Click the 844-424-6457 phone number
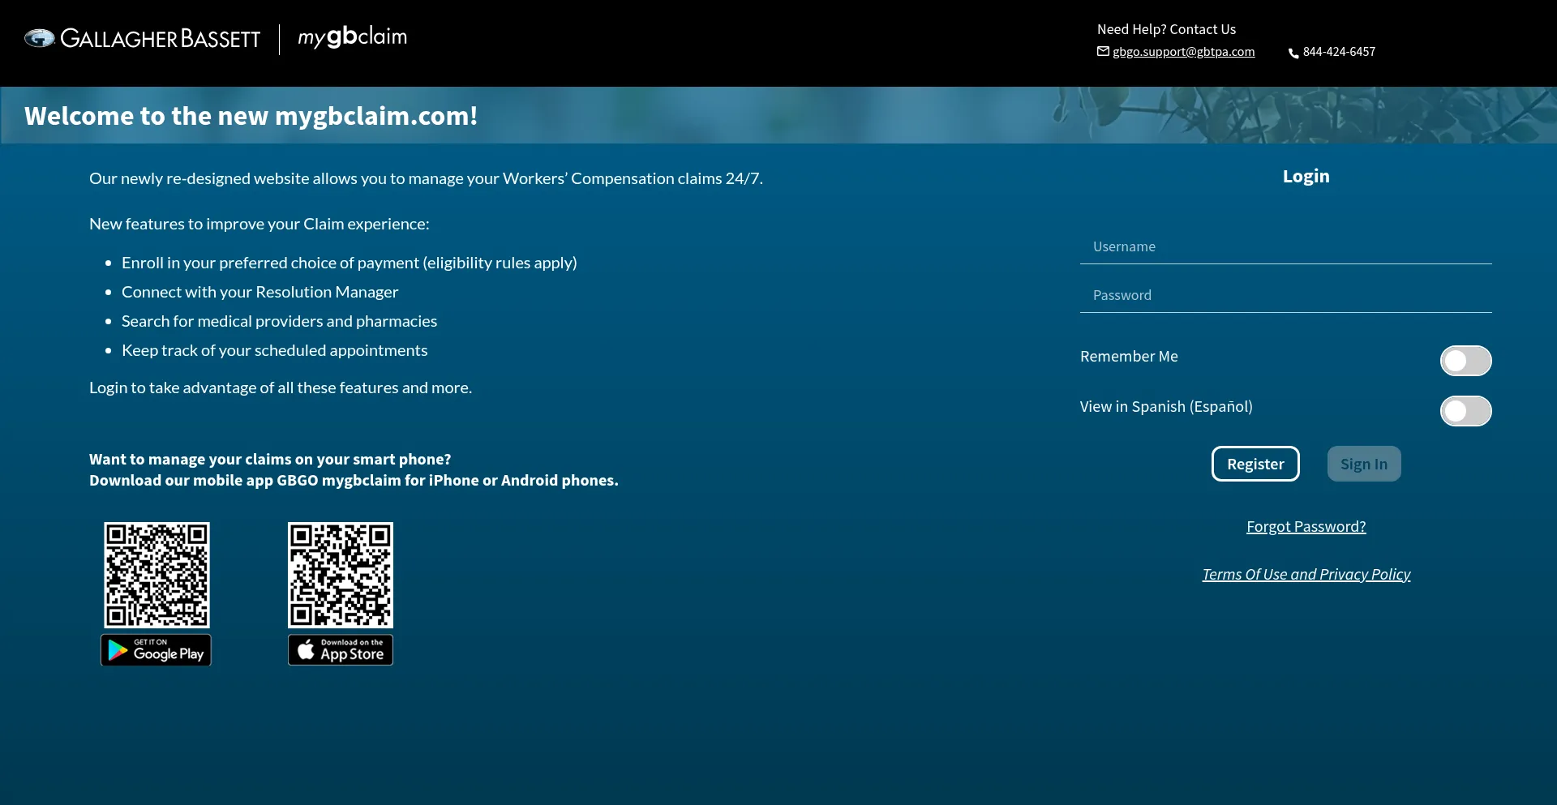The image size is (1557, 805). [x=1339, y=52]
